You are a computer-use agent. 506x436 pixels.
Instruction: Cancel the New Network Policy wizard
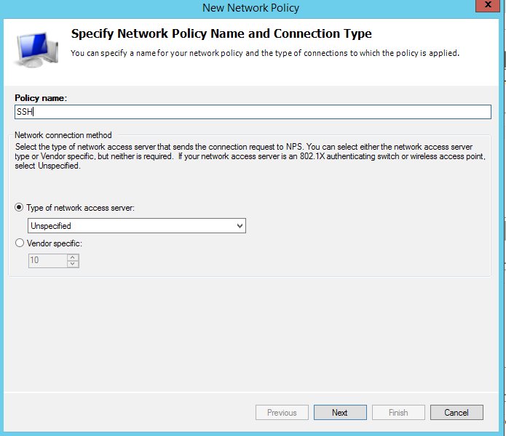(x=456, y=413)
